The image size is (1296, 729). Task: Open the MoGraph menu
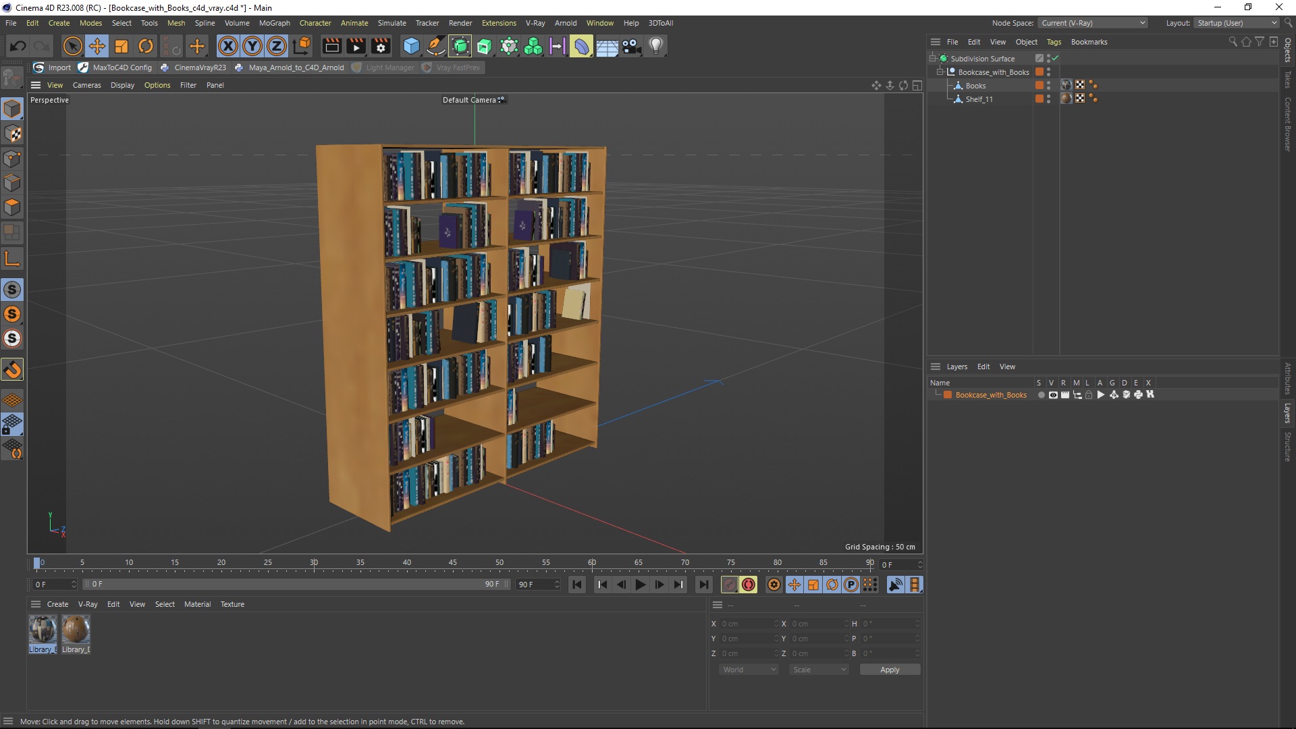(x=274, y=23)
